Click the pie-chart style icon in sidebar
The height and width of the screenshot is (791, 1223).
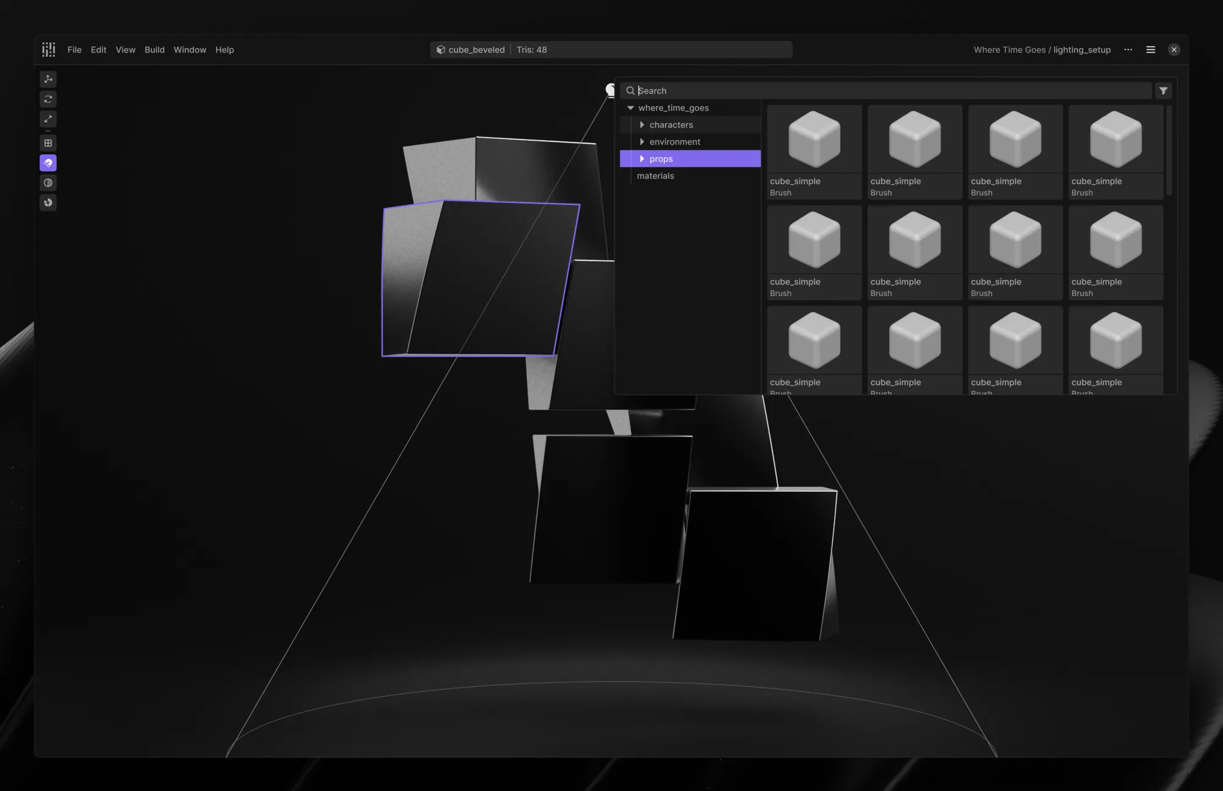coord(48,202)
